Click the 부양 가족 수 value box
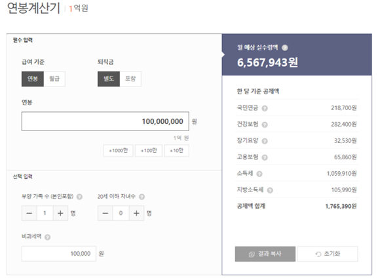Image resolution: width=378 pixels, height=280 pixels. tap(45, 213)
